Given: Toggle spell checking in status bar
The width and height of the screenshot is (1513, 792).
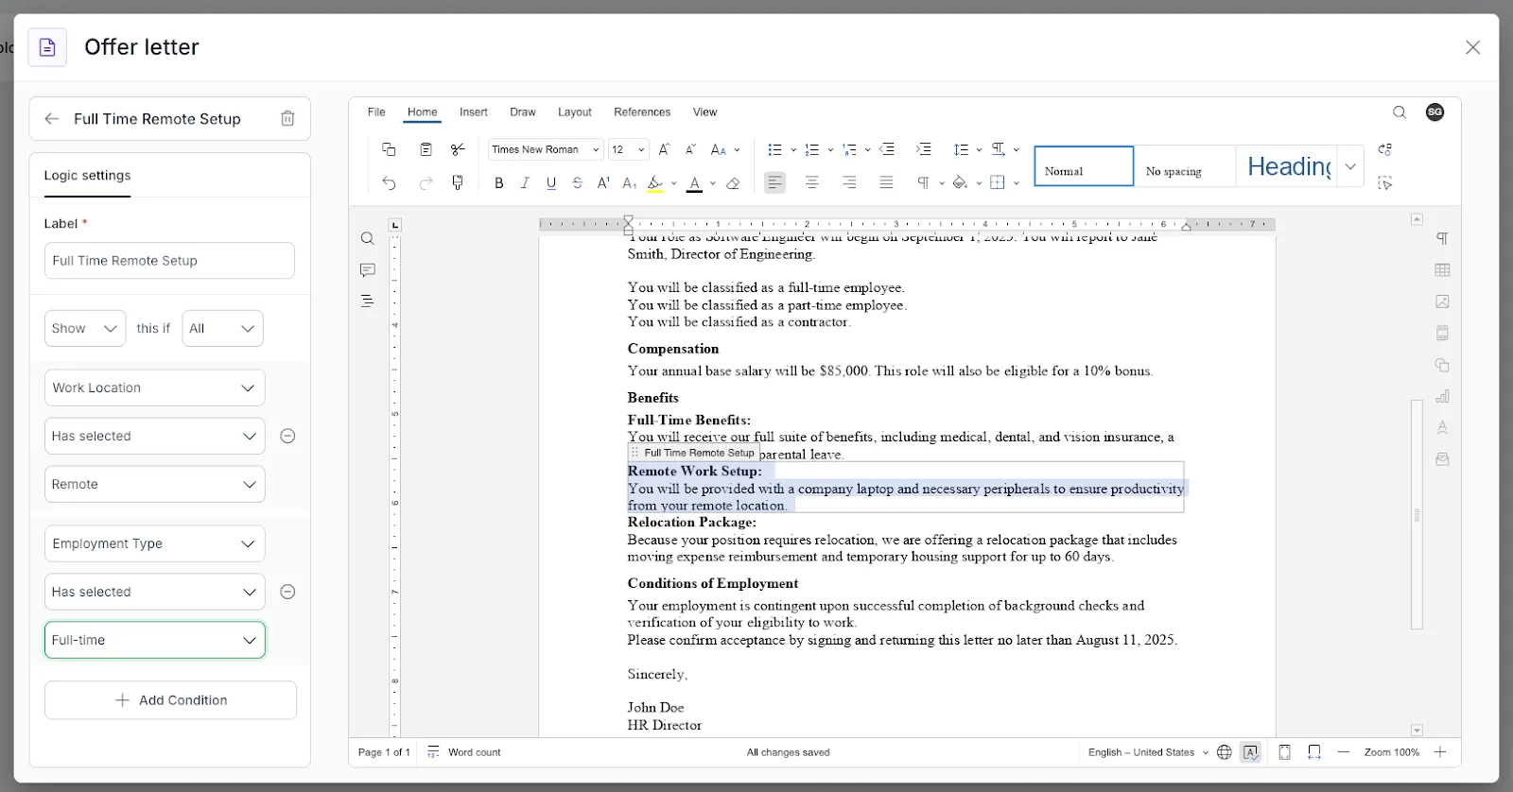Looking at the screenshot, I should point(1251,752).
